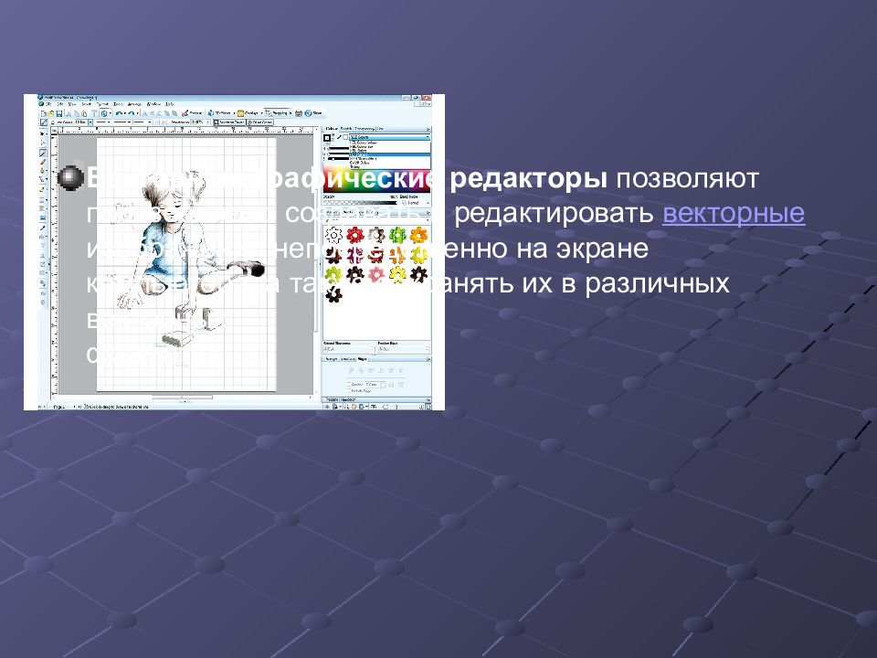Viewport: 877px width, 658px height.
Task: Pick the lime green flower in third row
Action: tap(334, 274)
